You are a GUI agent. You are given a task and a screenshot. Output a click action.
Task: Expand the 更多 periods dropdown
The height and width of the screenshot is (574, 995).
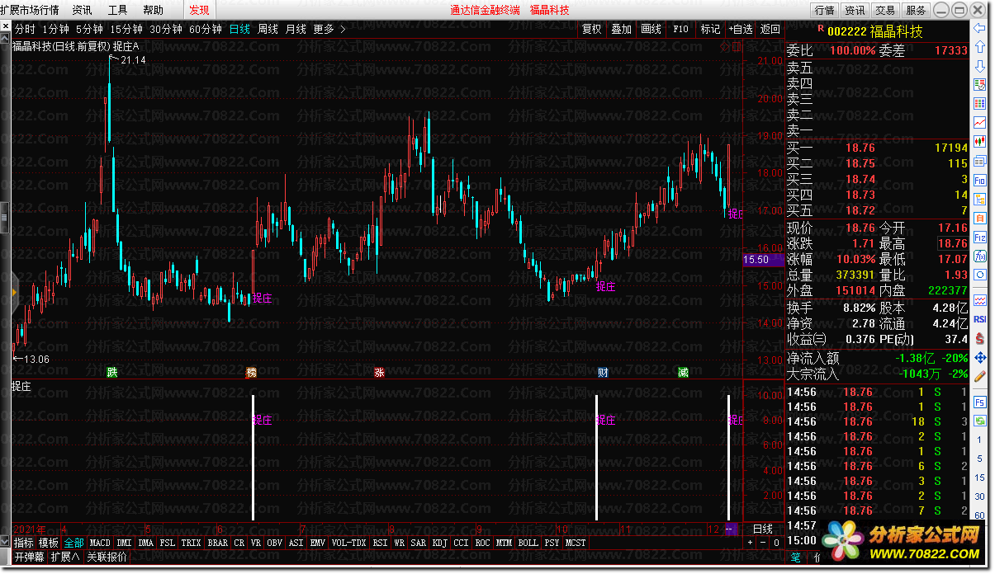tap(329, 29)
